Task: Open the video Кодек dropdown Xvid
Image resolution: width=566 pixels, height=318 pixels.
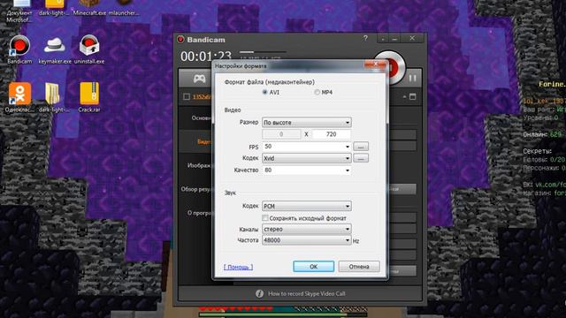Action: tap(307, 158)
